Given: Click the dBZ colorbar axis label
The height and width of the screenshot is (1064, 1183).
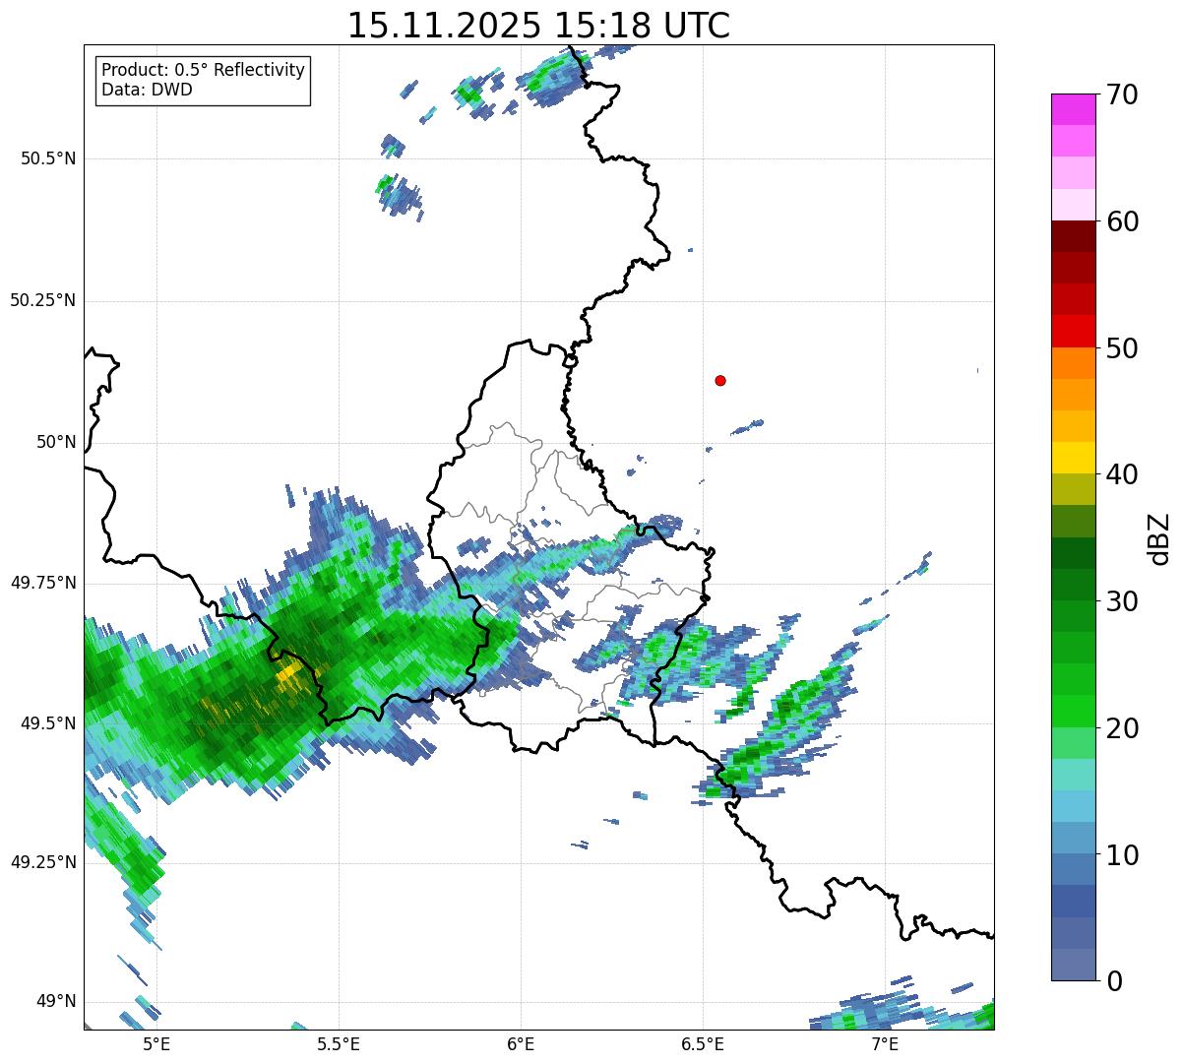Looking at the screenshot, I should tap(1159, 538).
